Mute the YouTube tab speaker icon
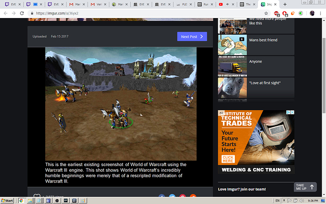Screen dimensions: 326x204 227,4
